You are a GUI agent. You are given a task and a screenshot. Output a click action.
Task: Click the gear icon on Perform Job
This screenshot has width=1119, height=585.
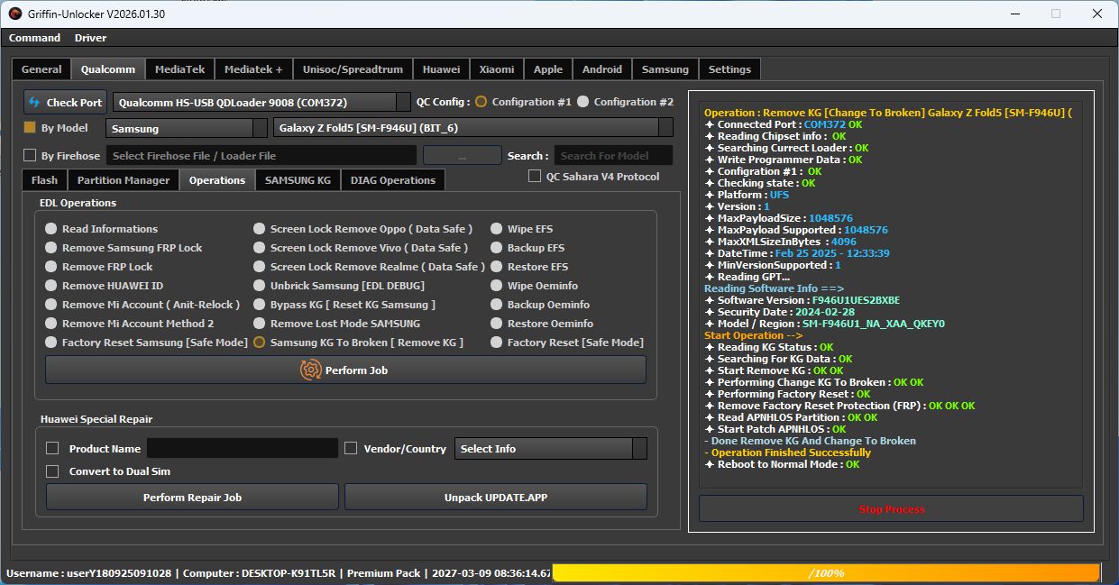pos(310,370)
